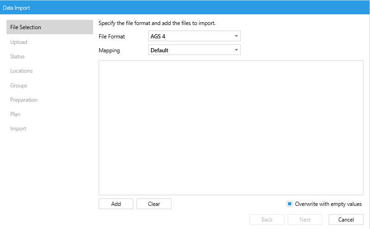Viewport: 370px width, 229px height.
Task: Open the Preparation step
Action: tap(24, 100)
